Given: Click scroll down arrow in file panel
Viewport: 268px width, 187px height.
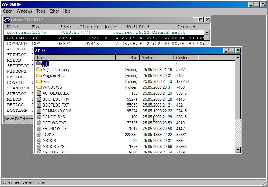Looking at the screenshot, I should [238, 150].
